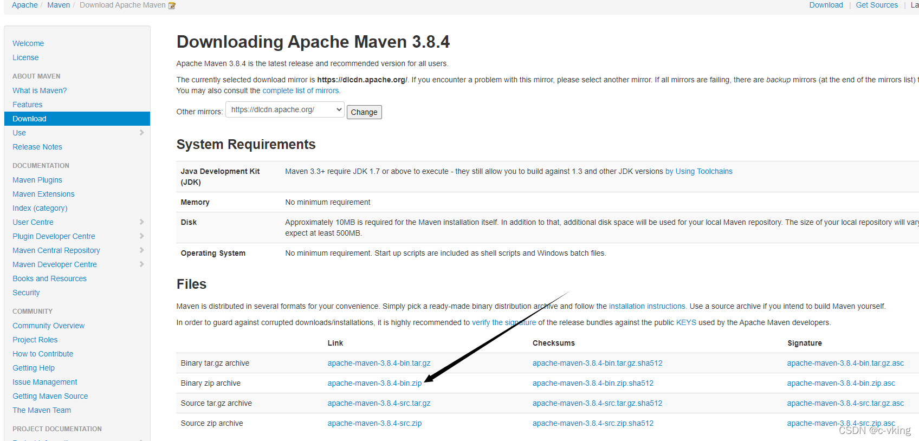Viewport: 919px width, 441px height.
Task: Expand the Use submenu chevron
Action: click(x=141, y=132)
